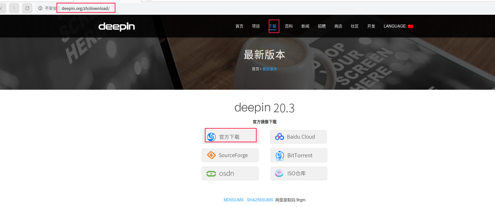Click the Baidu Cloud logo icon
The image size is (495, 207).
point(279,137)
